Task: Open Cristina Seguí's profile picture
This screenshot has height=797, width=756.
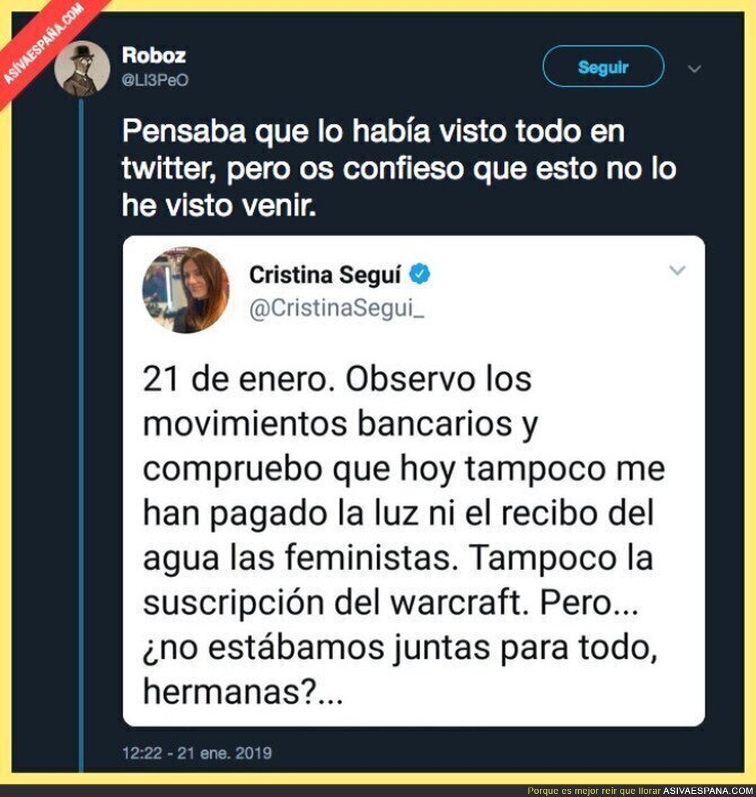Action: point(186,290)
